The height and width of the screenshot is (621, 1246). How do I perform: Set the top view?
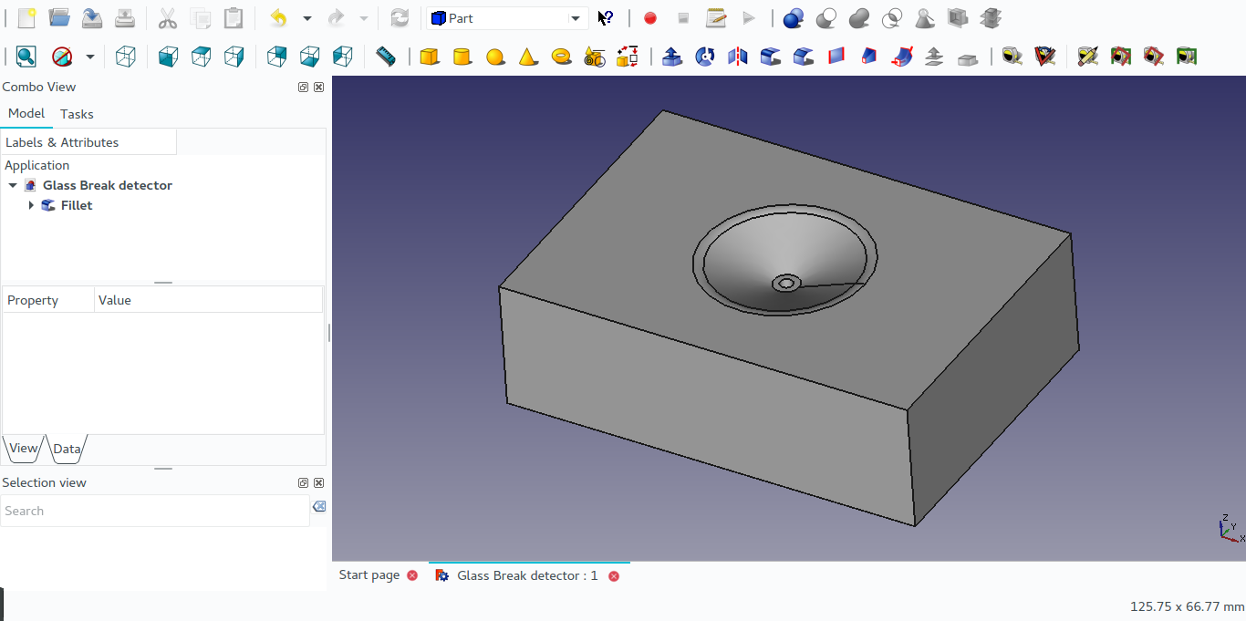coord(202,57)
